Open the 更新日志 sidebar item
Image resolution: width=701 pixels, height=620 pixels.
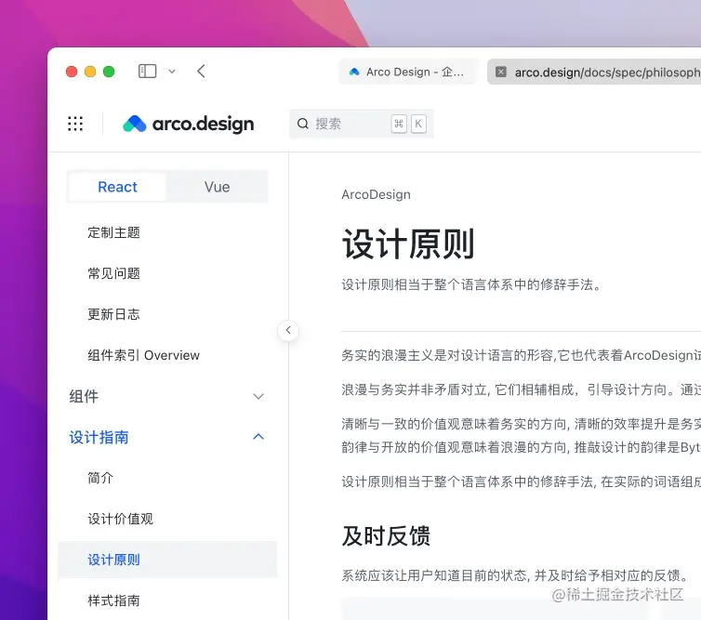click(x=113, y=314)
